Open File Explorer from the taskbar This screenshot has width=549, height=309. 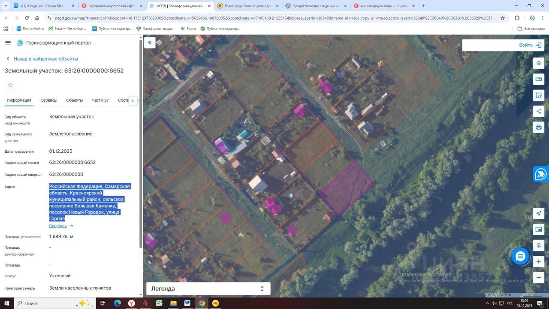(x=173, y=303)
